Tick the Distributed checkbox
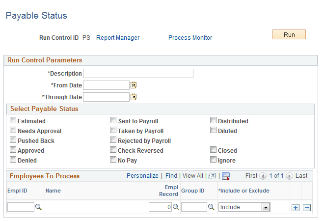Image resolution: width=324 pixels, height=221 pixels. pyautogui.click(x=214, y=120)
